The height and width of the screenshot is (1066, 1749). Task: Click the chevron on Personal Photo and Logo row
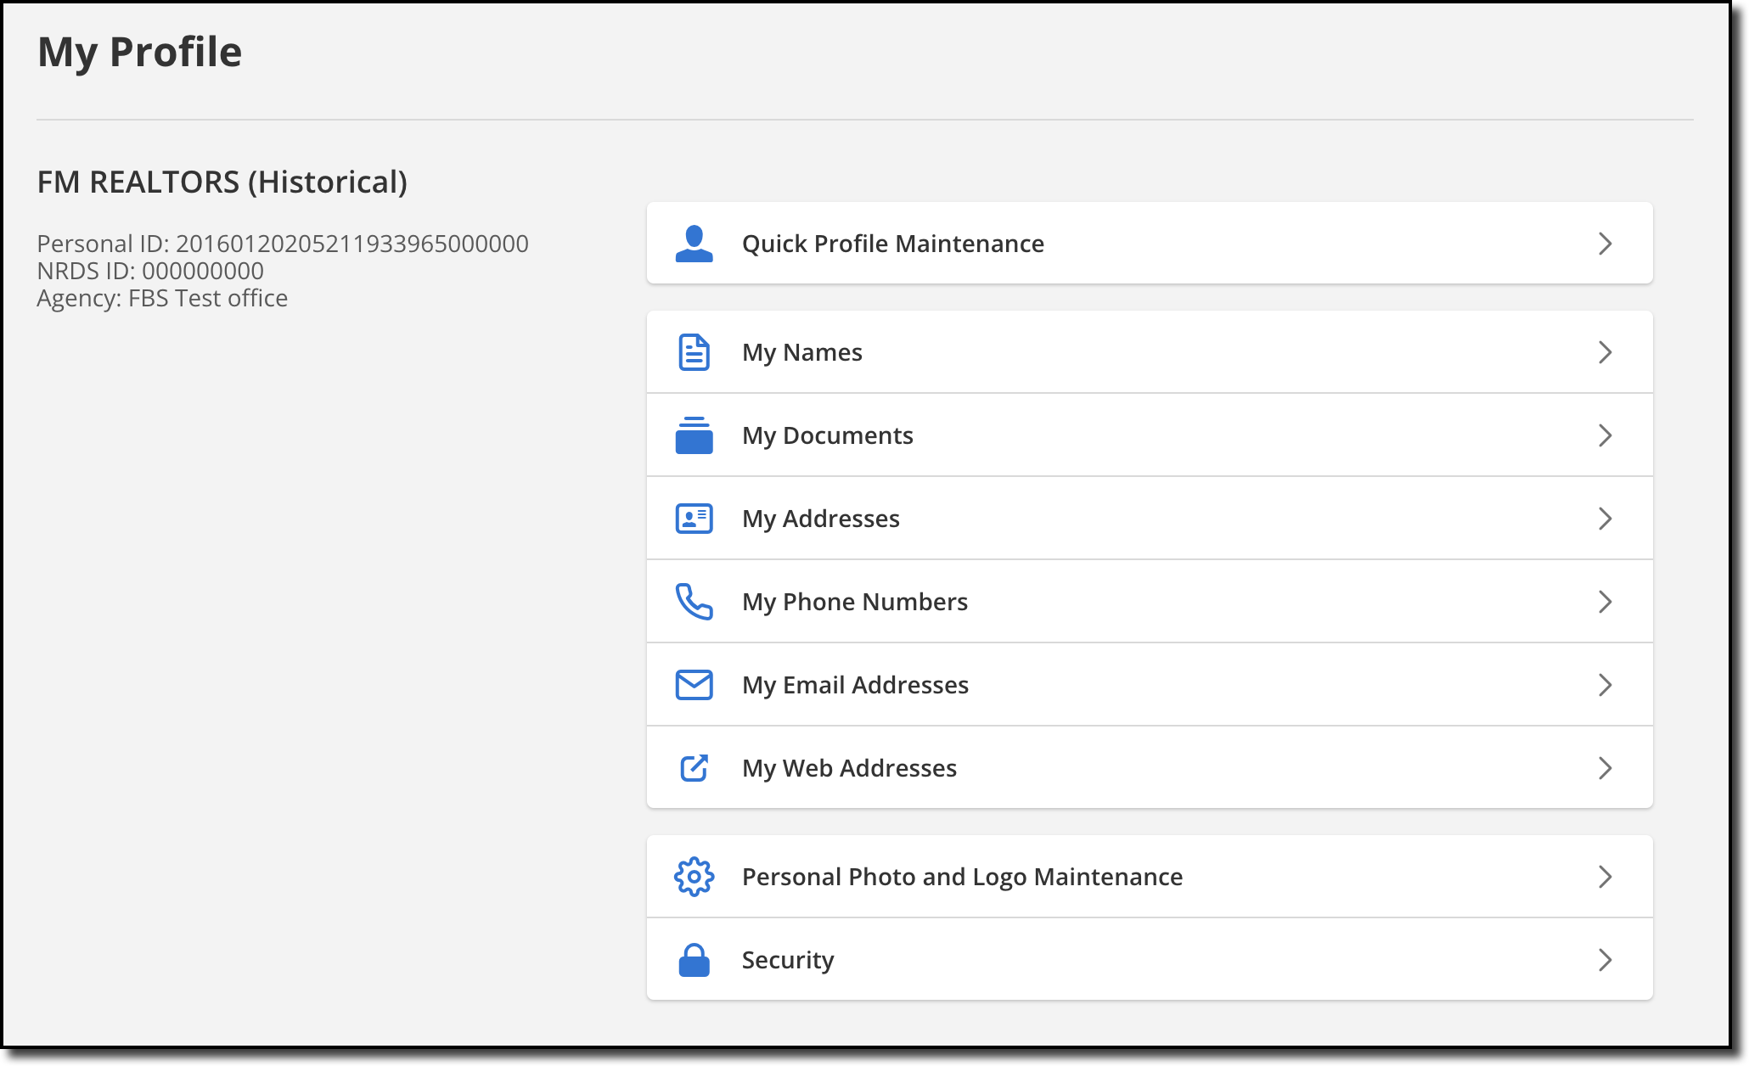1605,877
